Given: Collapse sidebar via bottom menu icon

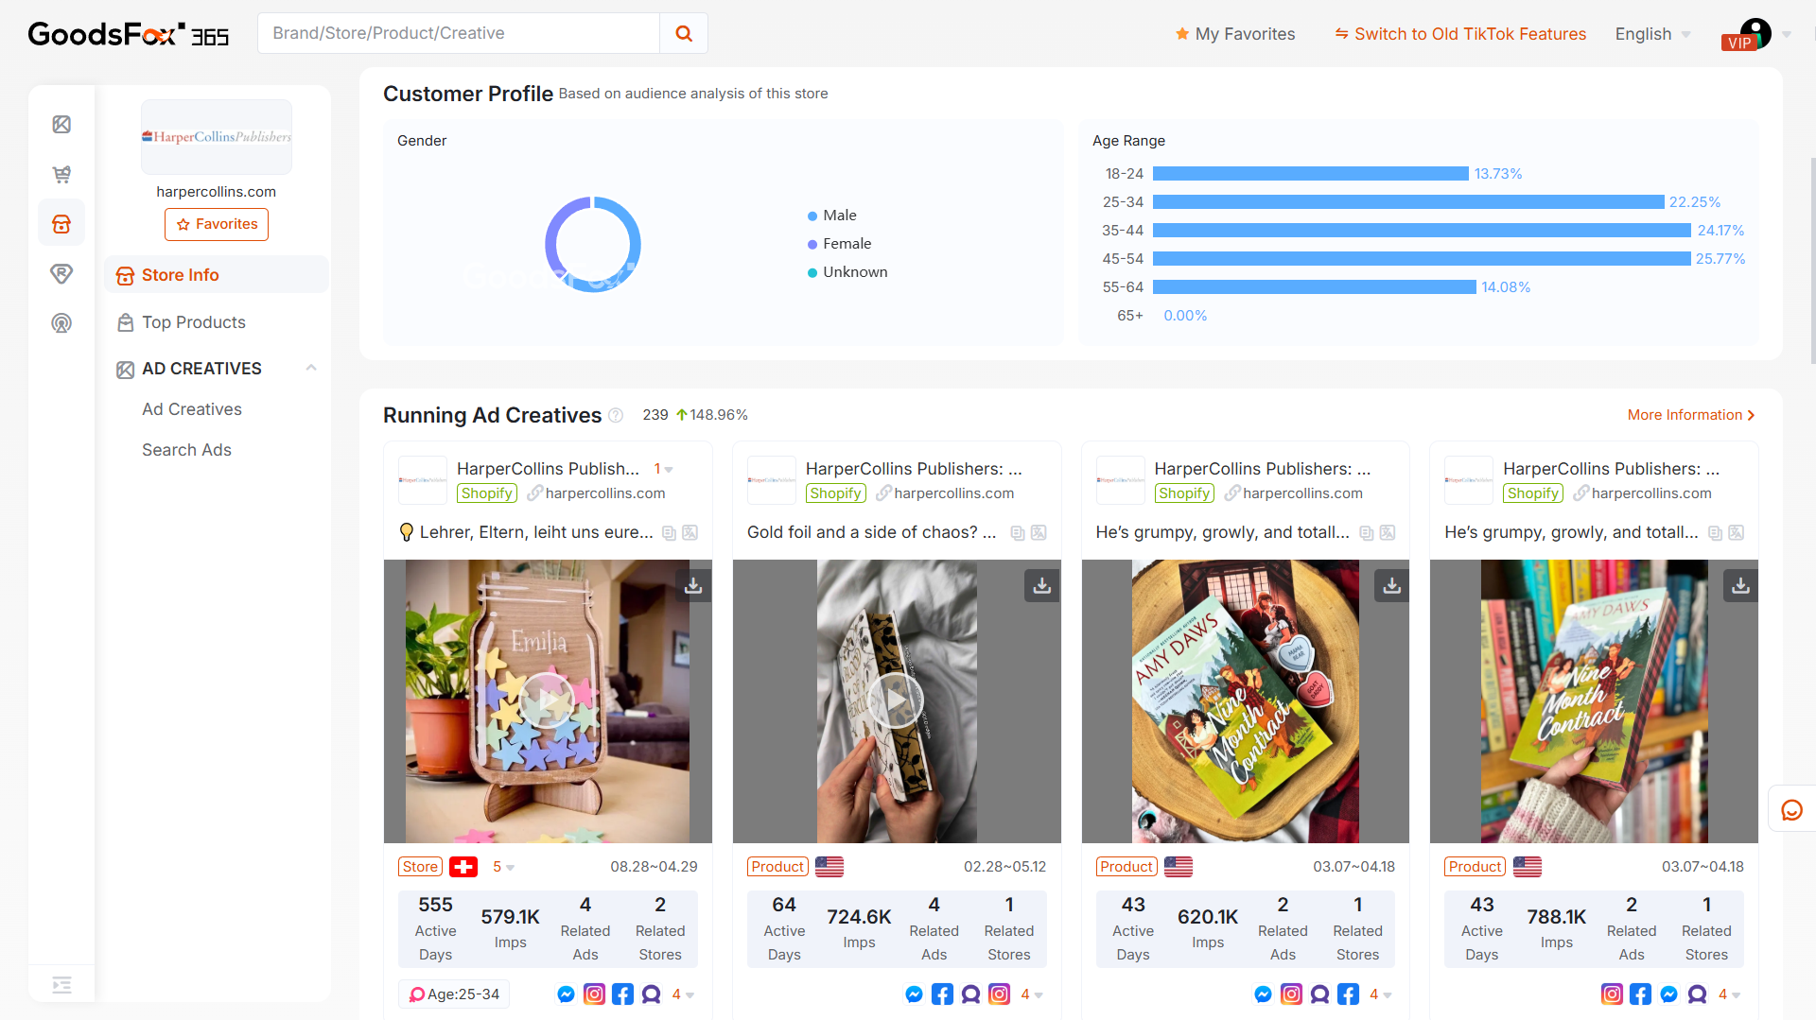Looking at the screenshot, I should [61, 985].
